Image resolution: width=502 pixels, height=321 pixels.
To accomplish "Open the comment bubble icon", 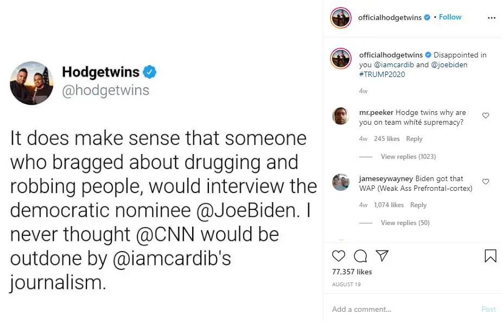I will point(360,256).
